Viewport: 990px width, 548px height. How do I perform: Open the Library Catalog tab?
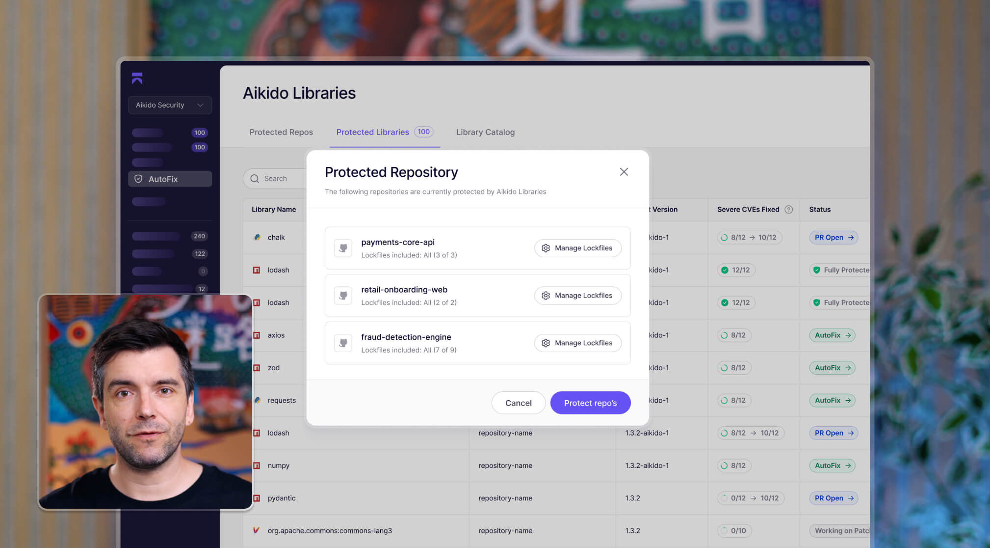485,132
